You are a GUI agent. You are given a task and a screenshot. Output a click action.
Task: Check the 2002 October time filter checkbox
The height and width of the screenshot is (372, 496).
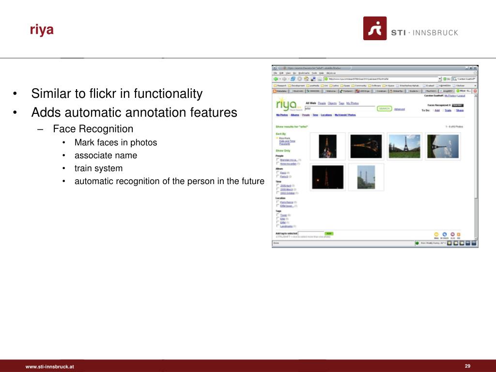(278, 193)
